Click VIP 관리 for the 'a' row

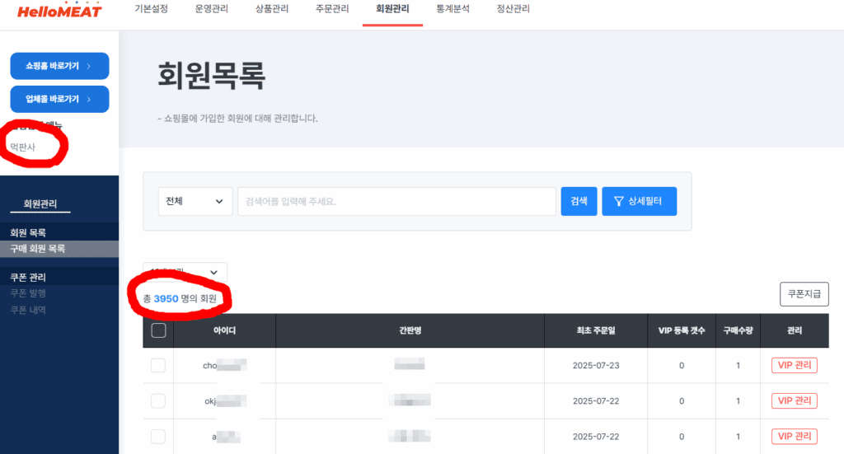[x=794, y=436]
